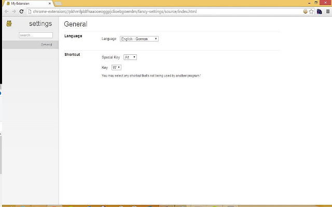The height and width of the screenshot is (207, 332).
Task: Go back with the browser back arrow
Action: coord(7,11)
